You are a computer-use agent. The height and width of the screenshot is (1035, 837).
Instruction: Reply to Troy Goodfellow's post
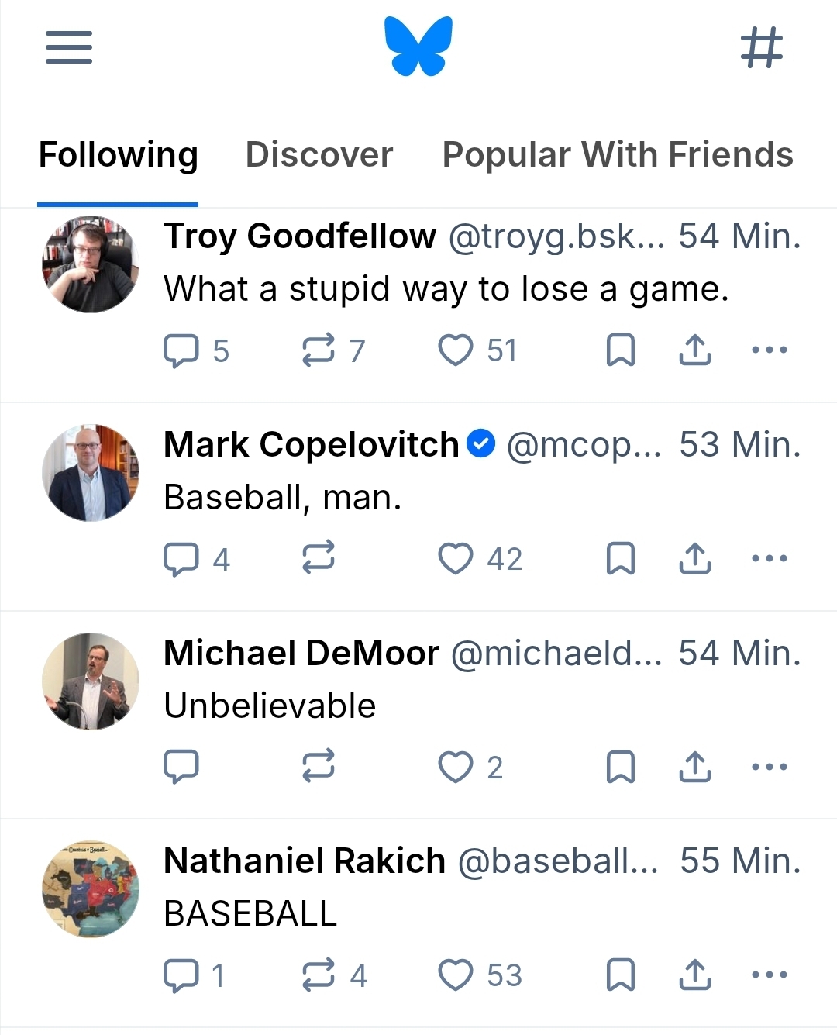click(x=181, y=350)
